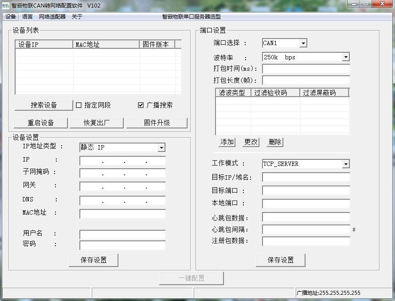This screenshot has height=301, width=395.
Task: Open the IP地址类型 dropdown showing 静态 IP
Action: pos(122,147)
